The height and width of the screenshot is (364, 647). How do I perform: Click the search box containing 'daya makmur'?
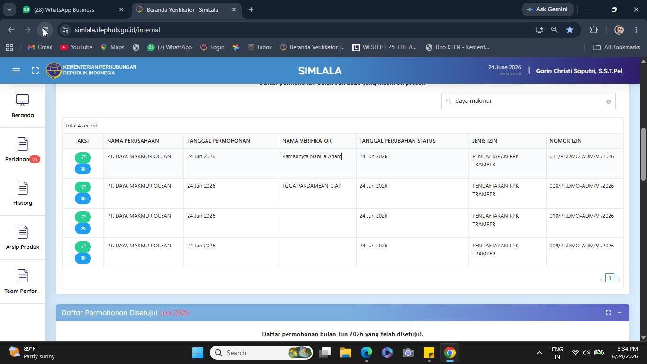(x=528, y=101)
